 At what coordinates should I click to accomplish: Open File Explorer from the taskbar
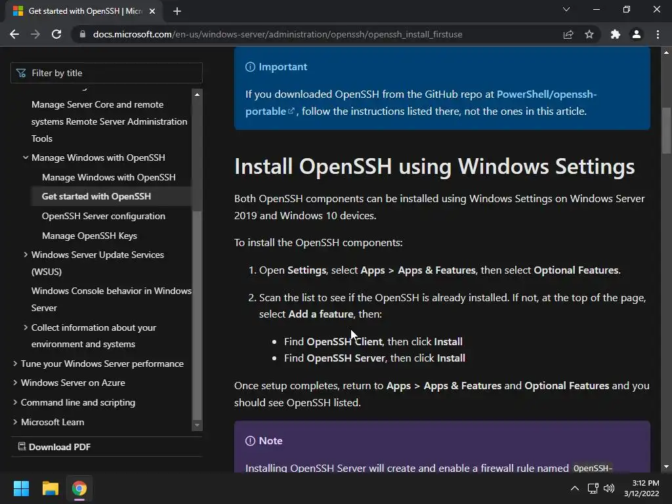[x=50, y=488]
